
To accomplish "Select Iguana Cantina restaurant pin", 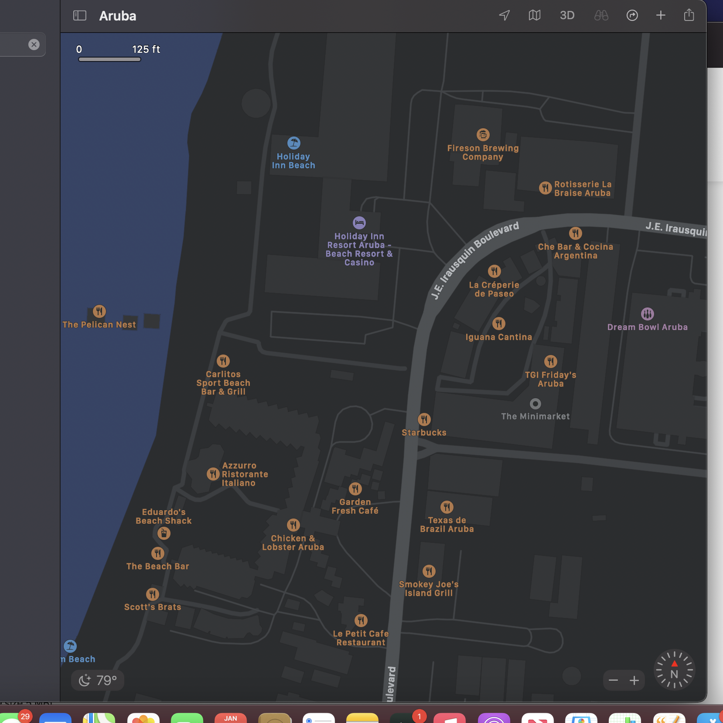I will 499,324.
